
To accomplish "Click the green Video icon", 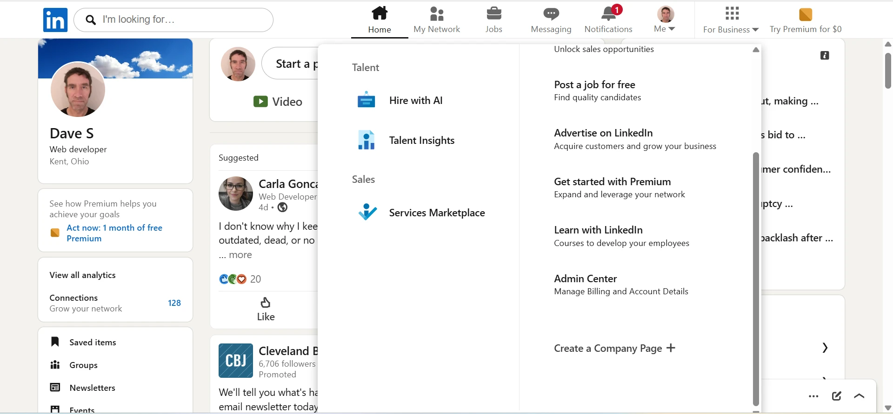I will (x=260, y=102).
